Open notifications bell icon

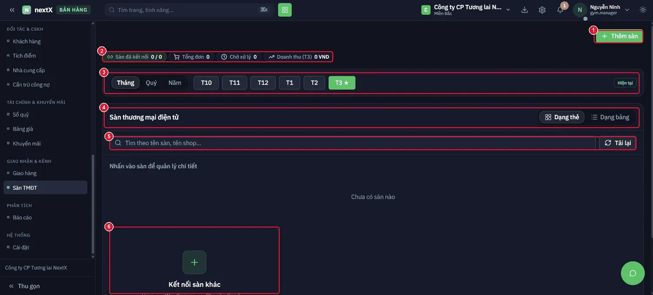click(x=560, y=10)
